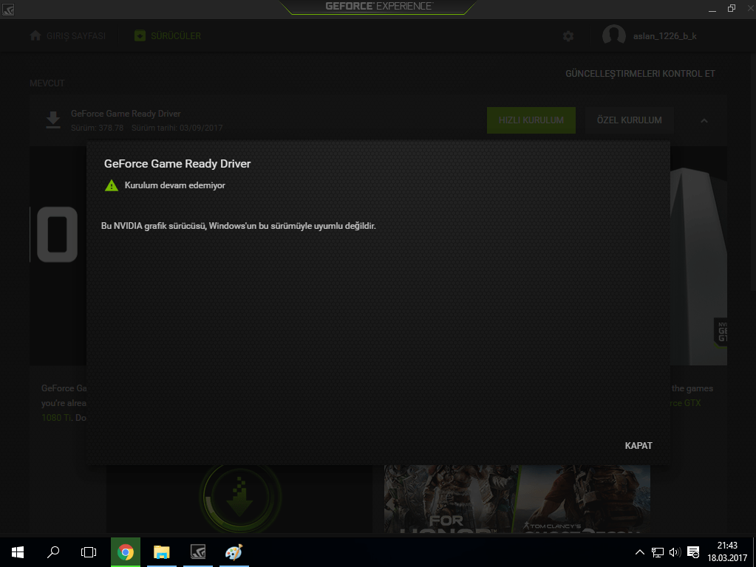The width and height of the screenshot is (756, 567).
Task: Open taskbar search magnifier
Action: 53,552
